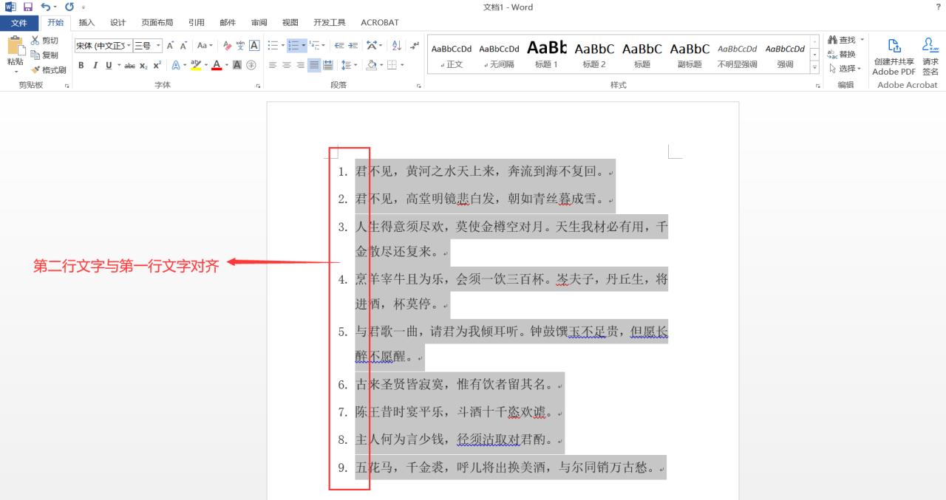Viewport: 946px width, 500px height.
Task: Apply the 正文 normal style
Action: pyautogui.click(x=452, y=54)
